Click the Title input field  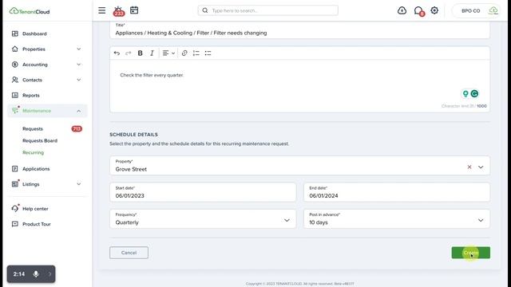pos(299,30)
